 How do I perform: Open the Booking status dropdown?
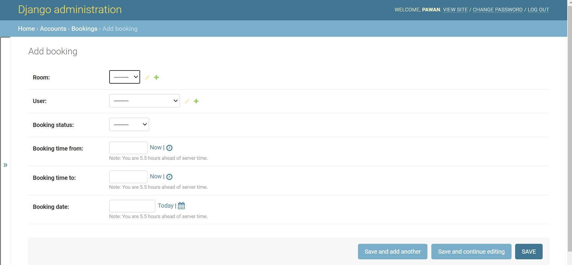[129, 124]
